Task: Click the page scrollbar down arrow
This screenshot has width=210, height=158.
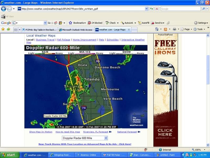Action: [208, 145]
